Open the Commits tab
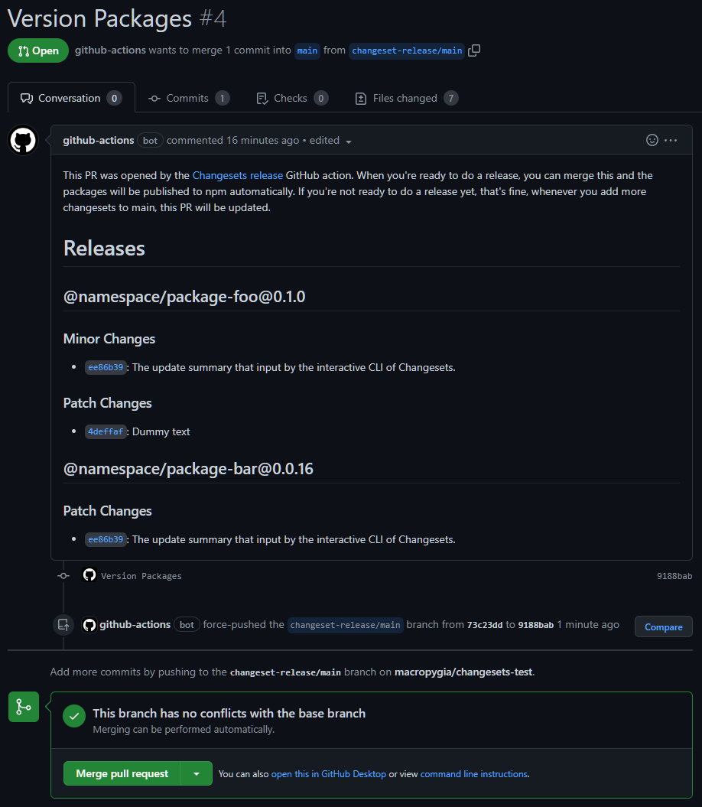The width and height of the screenshot is (702, 807). [189, 98]
